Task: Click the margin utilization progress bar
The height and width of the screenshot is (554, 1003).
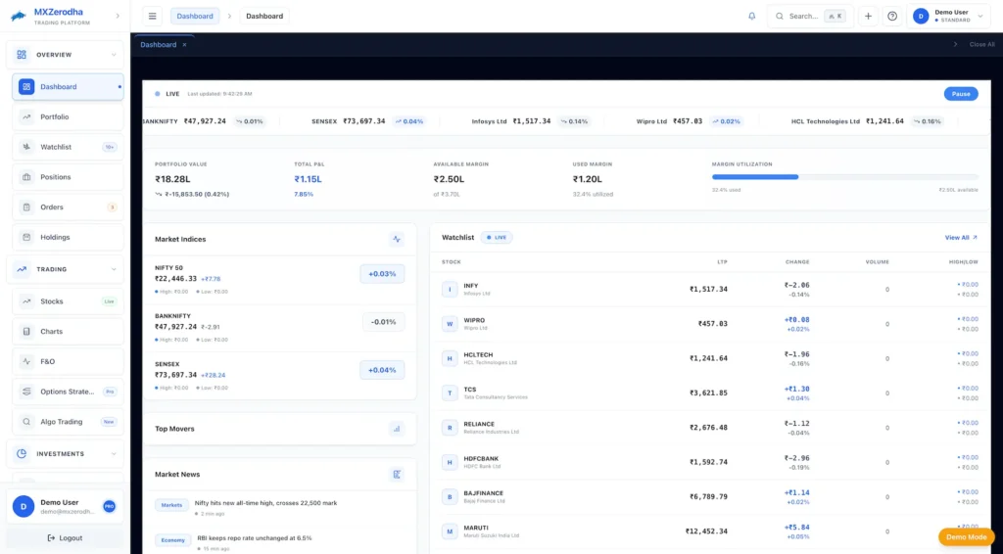Action: tap(845, 177)
